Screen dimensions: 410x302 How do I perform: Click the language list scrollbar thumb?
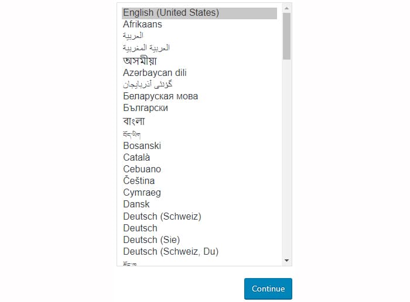pos(286,36)
